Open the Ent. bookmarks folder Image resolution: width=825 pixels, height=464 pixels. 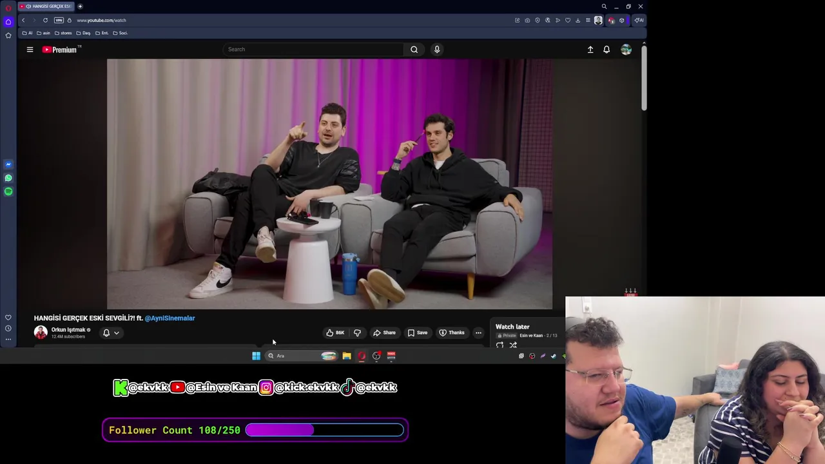click(x=102, y=33)
